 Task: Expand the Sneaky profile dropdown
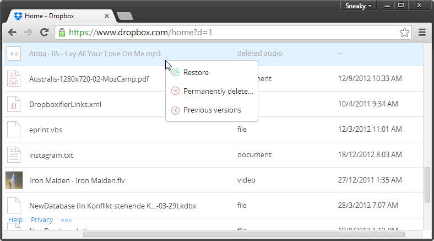[x=359, y=6]
